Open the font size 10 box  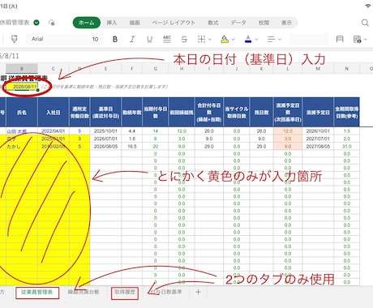pos(95,39)
